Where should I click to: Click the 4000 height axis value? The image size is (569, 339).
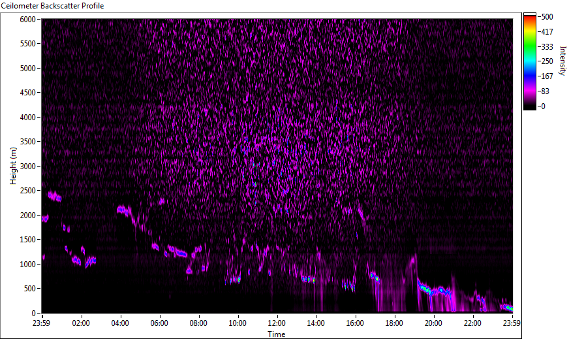[27, 118]
